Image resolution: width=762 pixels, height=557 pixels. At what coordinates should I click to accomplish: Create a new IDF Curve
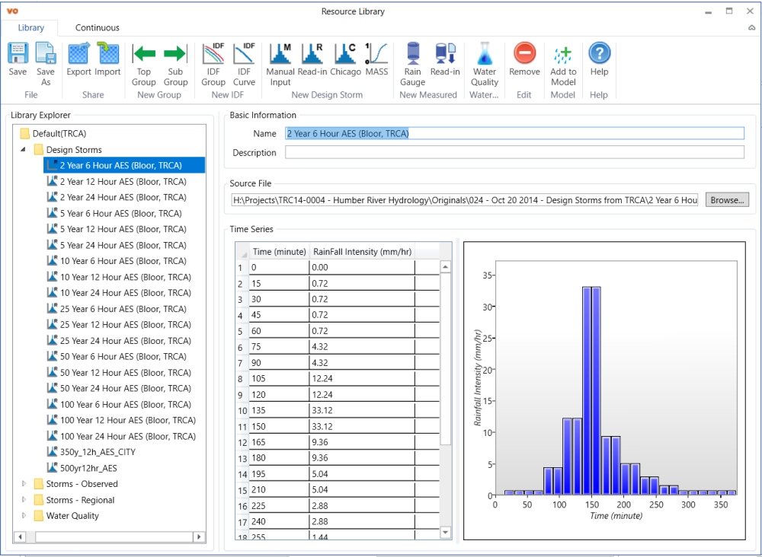coord(244,62)
